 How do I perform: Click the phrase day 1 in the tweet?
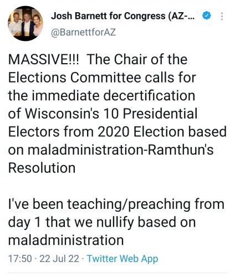click(x=24, y=223)
